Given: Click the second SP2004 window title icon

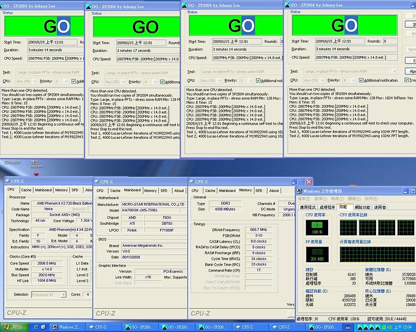Looking at the screenshot, I should click(88, 6).
